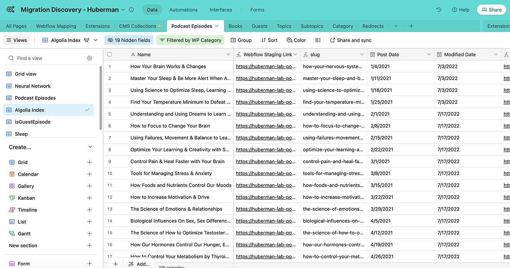
Task: Expand base name dropdown chevron
Action: pos(123,10)
